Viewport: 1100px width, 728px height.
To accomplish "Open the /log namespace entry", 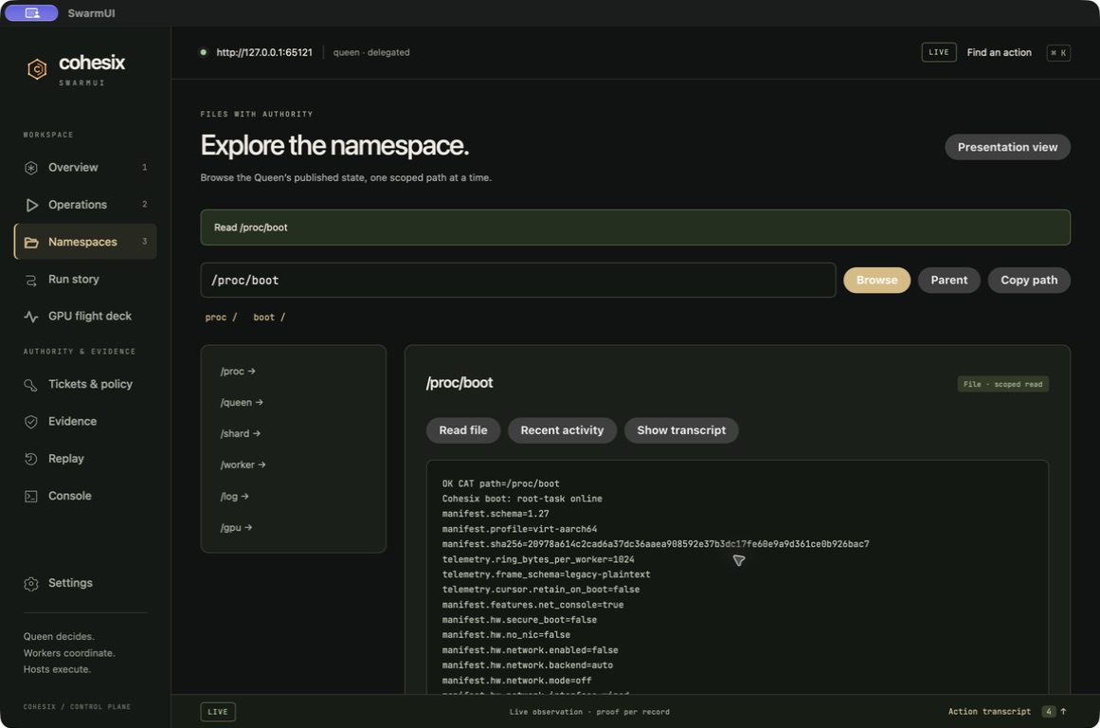I will click(234, 497).
